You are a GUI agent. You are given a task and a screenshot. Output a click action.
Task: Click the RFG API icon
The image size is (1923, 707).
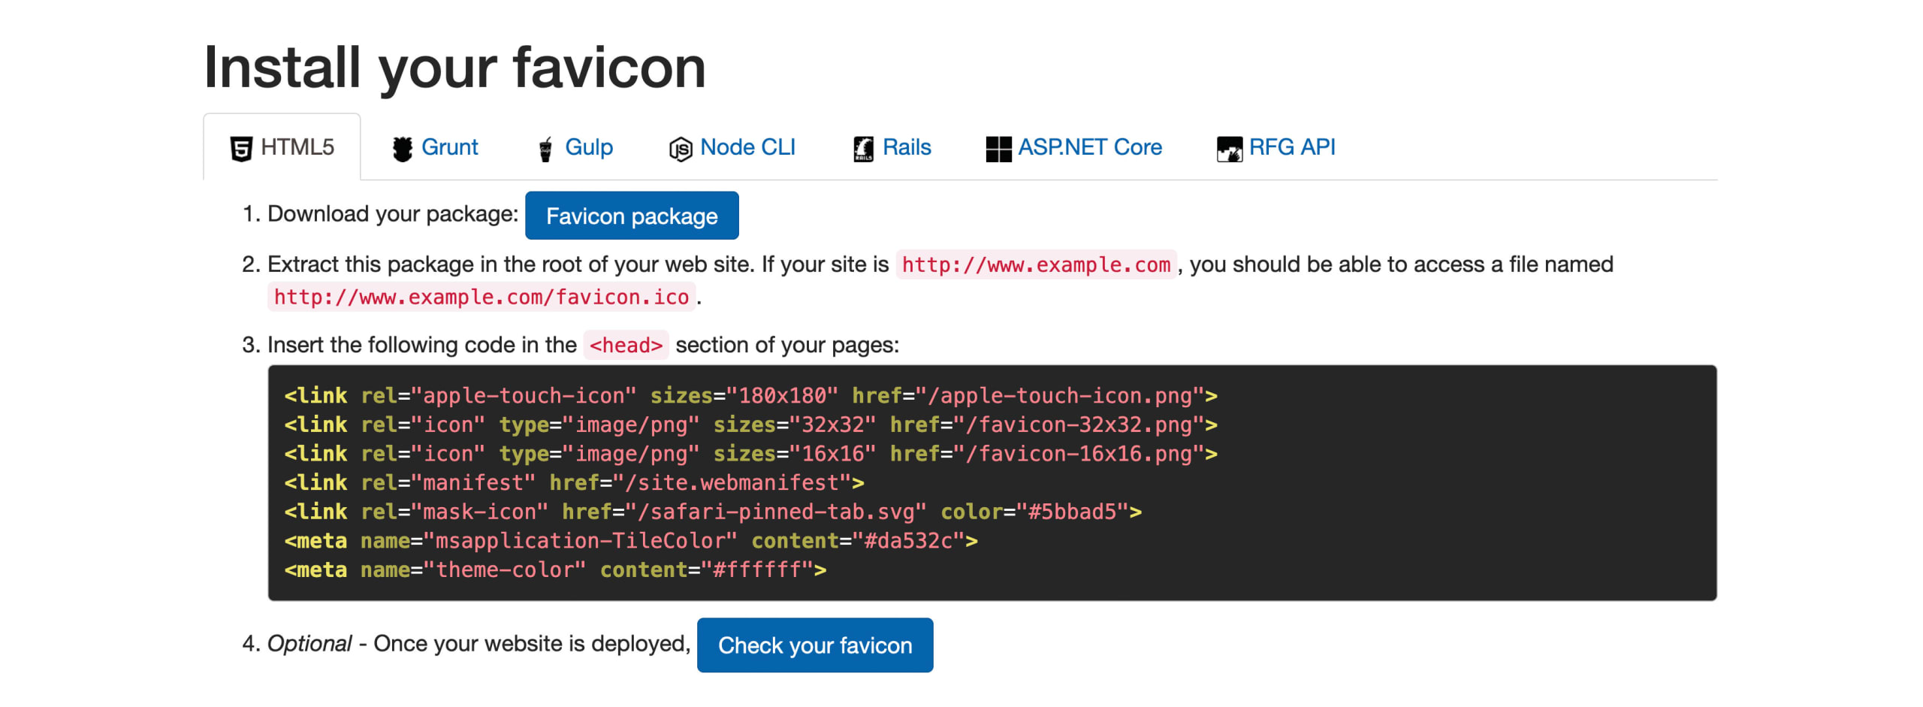coord(1230,147)
